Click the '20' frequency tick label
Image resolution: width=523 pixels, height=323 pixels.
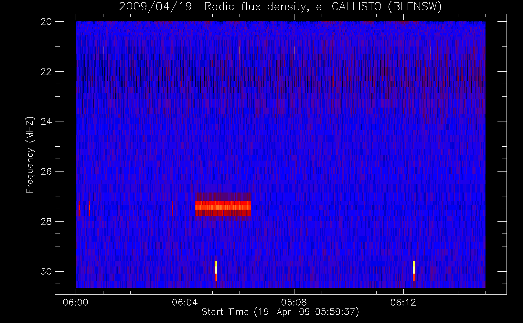(x=47, y=21)
